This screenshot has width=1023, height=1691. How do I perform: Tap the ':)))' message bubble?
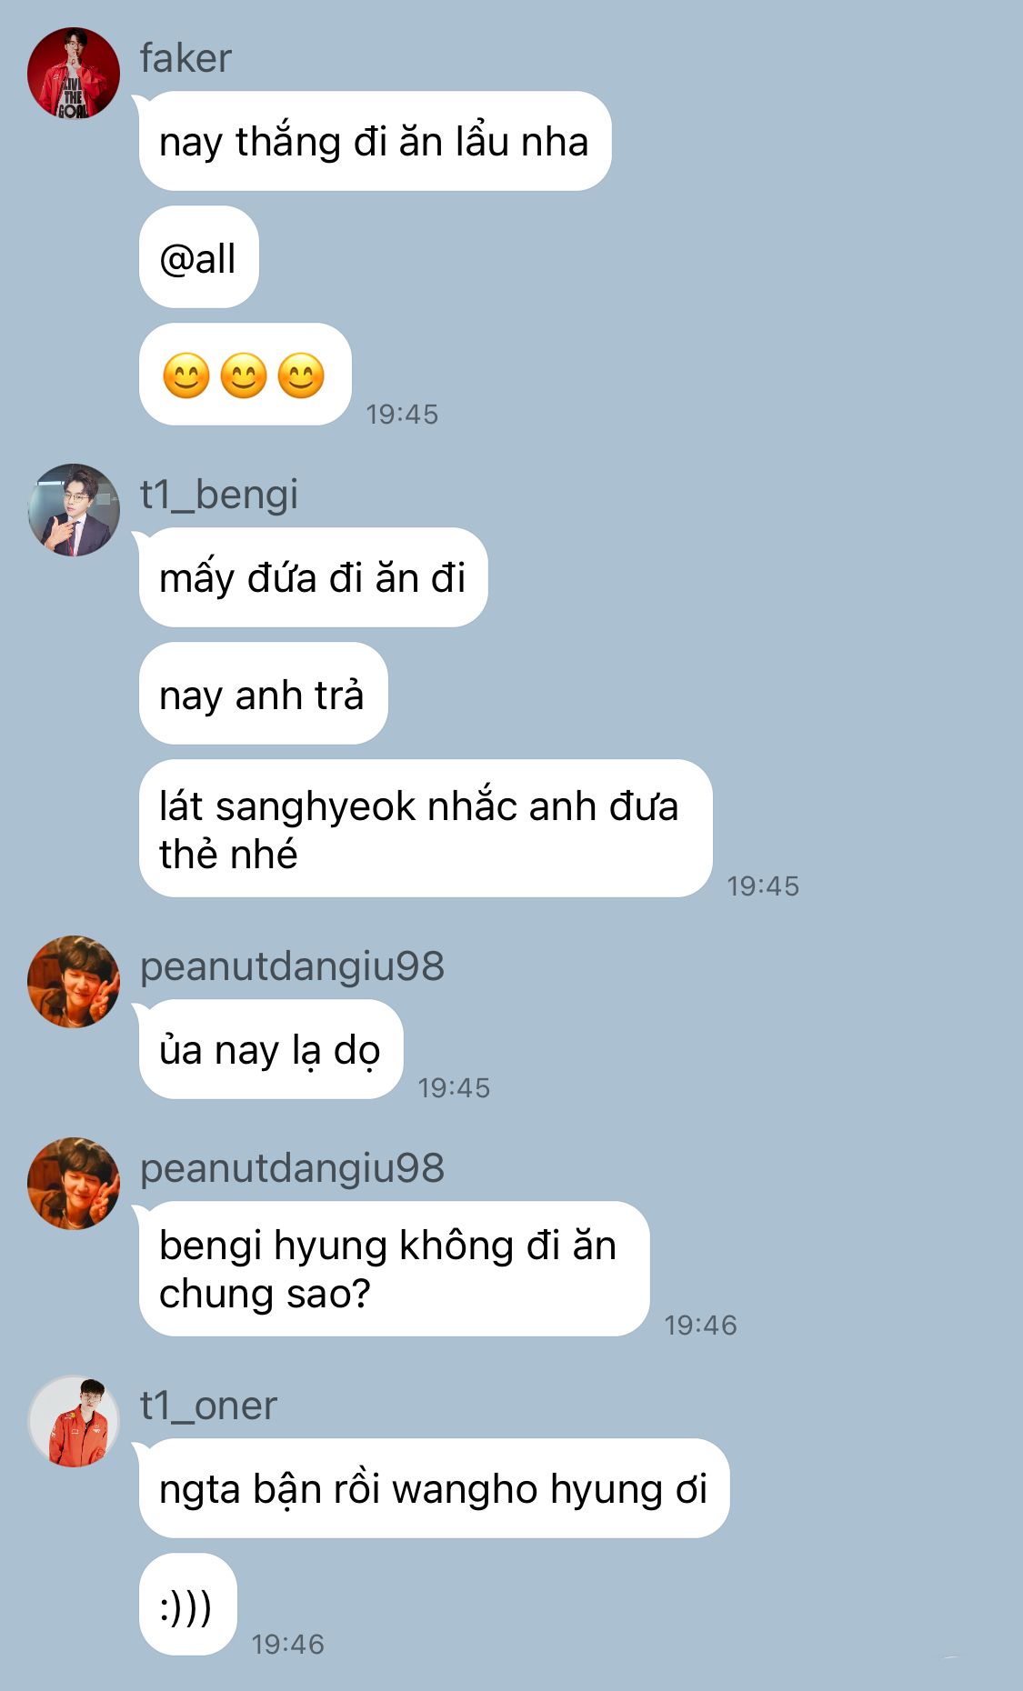(x=187, y=1605)
